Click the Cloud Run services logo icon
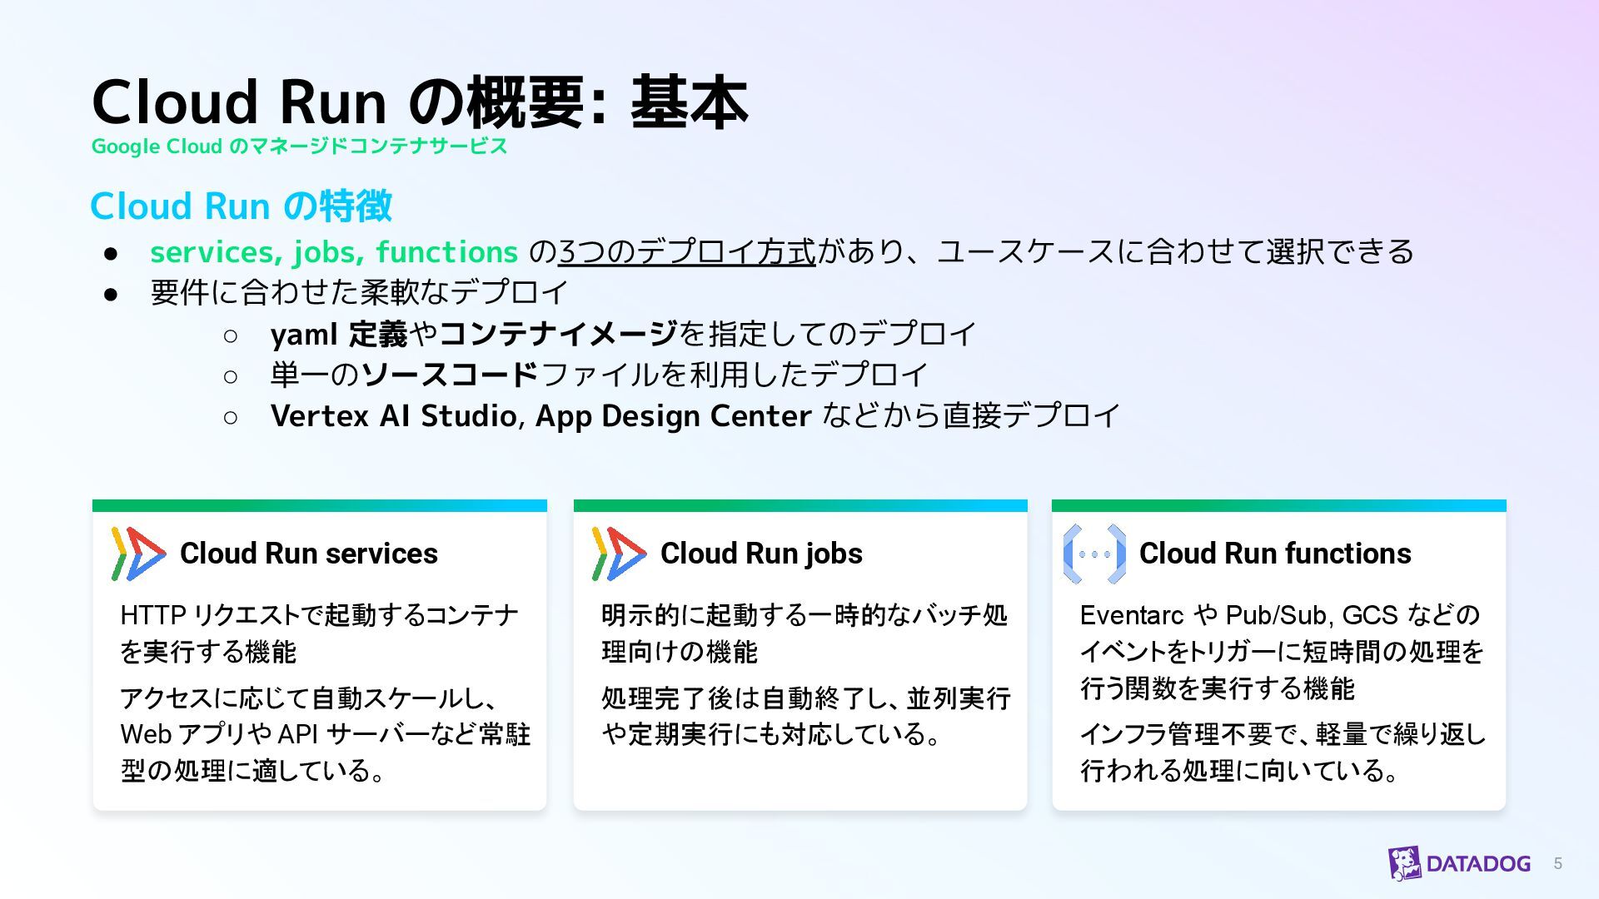The width and height of the screenshot is (1599, 899). (x=137, y=554)
